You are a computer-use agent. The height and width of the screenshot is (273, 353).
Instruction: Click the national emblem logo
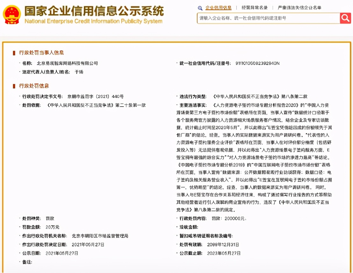click(12, 14)
